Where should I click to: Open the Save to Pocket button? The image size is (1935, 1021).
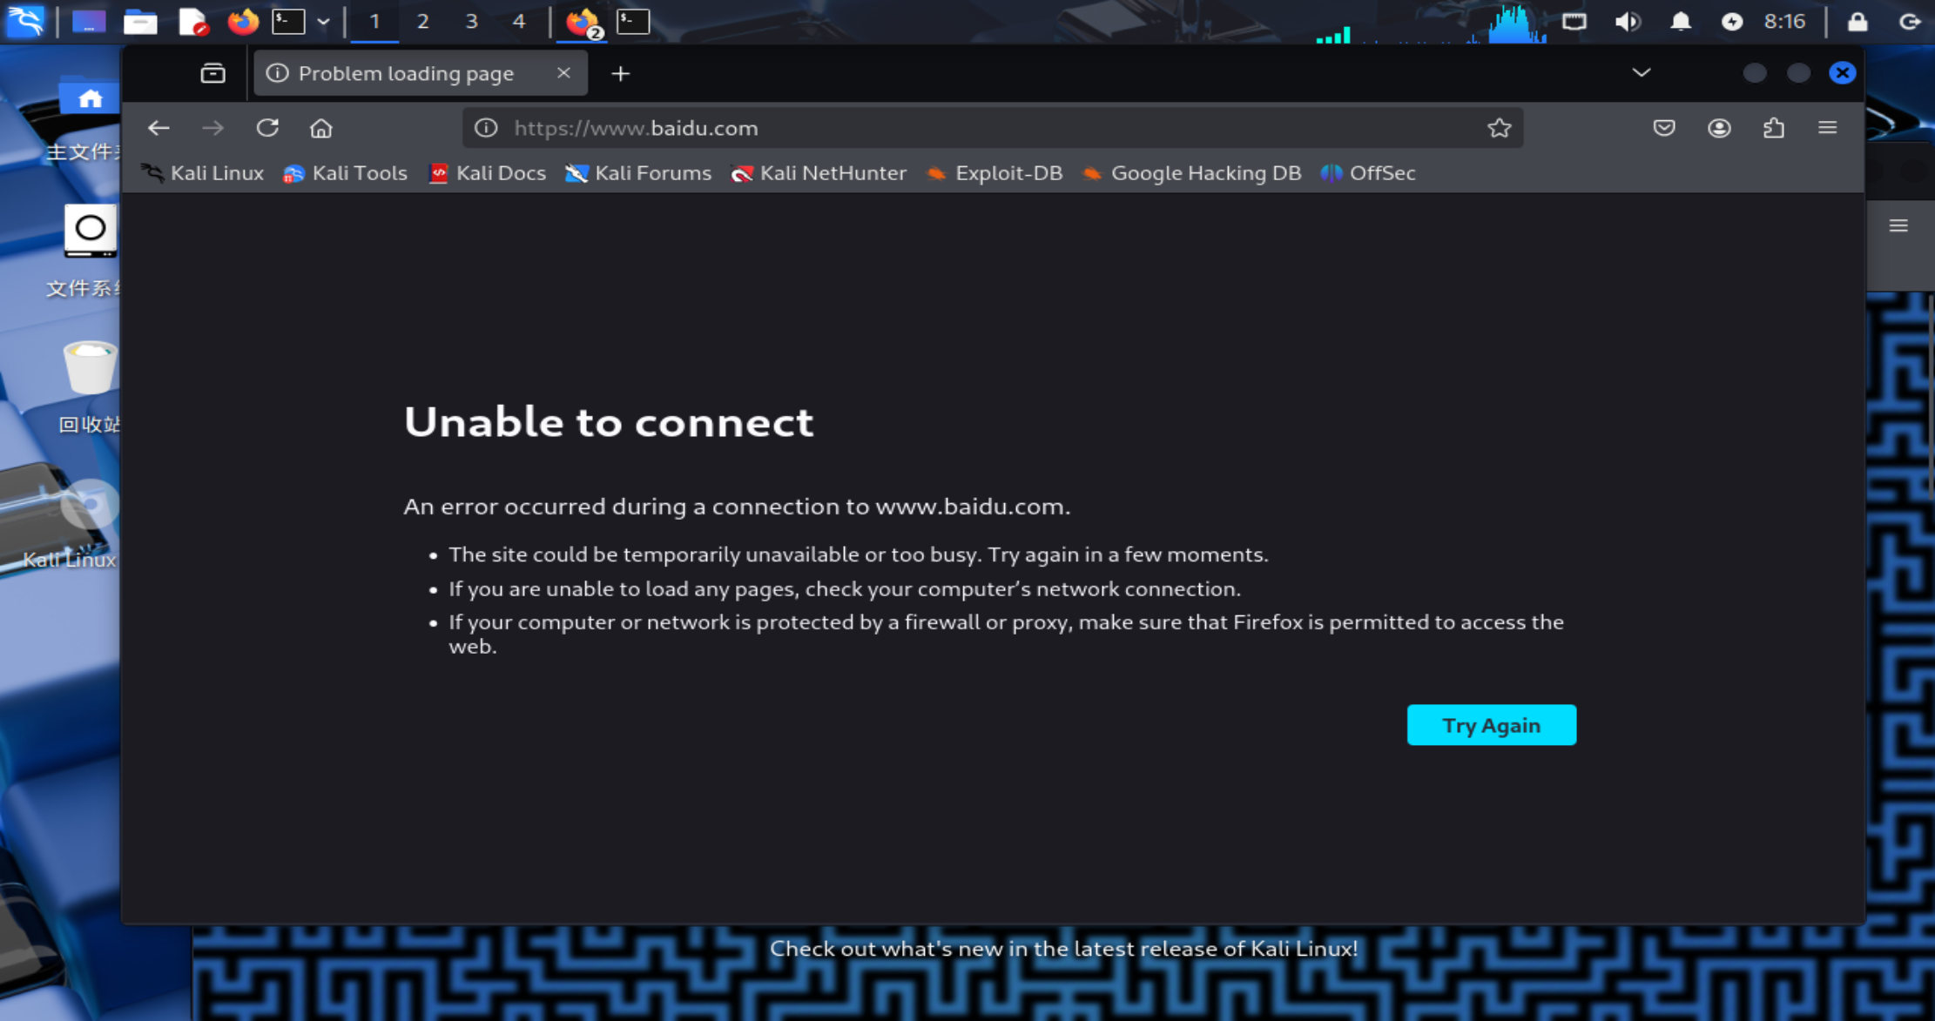coord(1664,128)
